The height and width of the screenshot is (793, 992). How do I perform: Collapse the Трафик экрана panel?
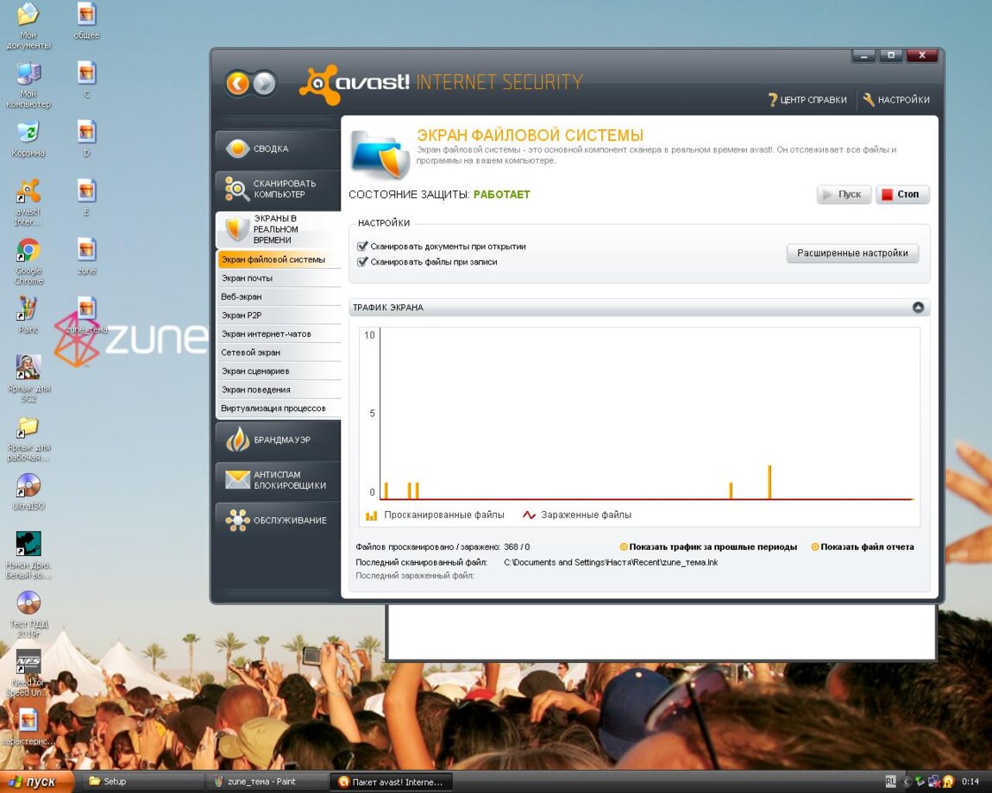click(x=918, y=308)
